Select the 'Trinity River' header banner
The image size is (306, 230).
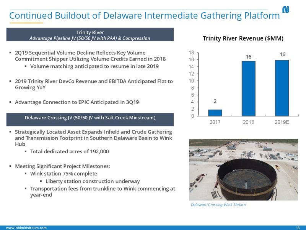click(90, 34)
